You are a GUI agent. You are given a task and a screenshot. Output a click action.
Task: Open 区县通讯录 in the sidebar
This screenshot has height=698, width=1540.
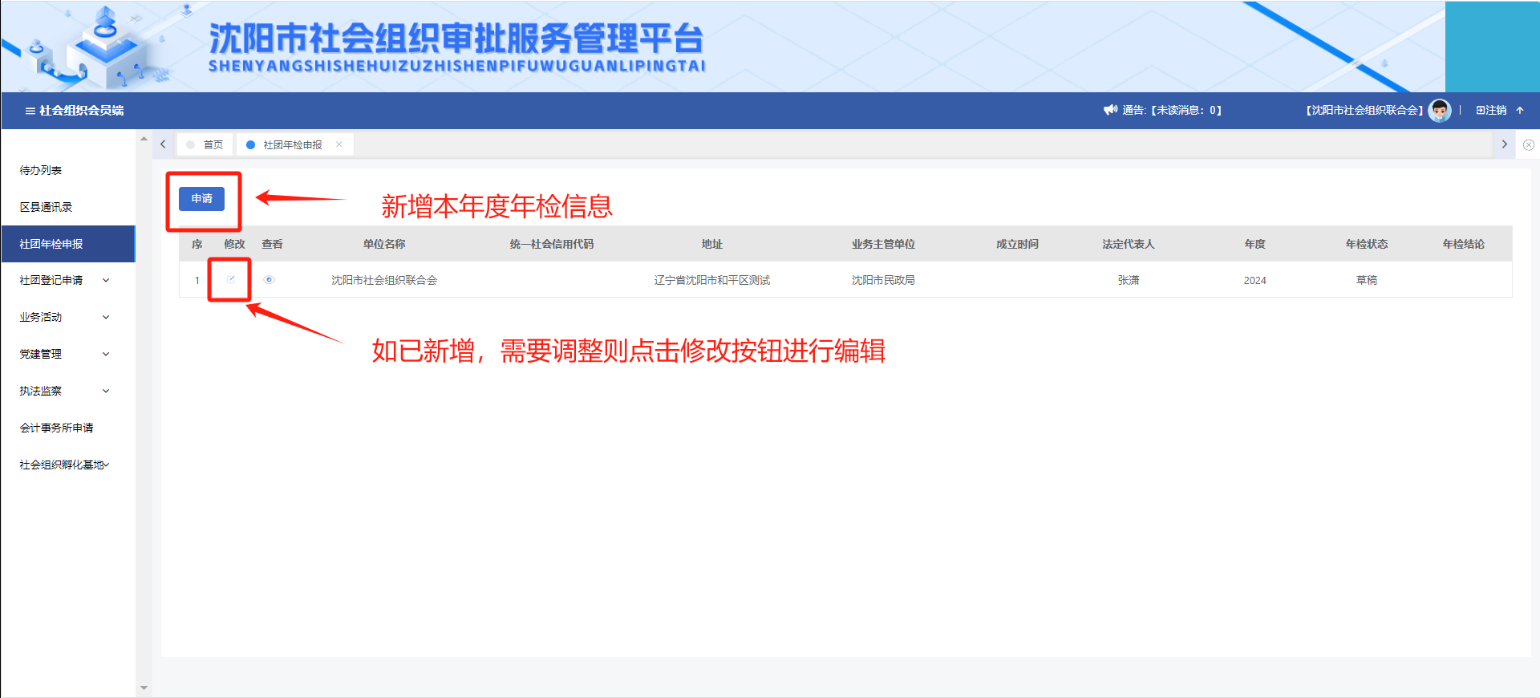46,207
